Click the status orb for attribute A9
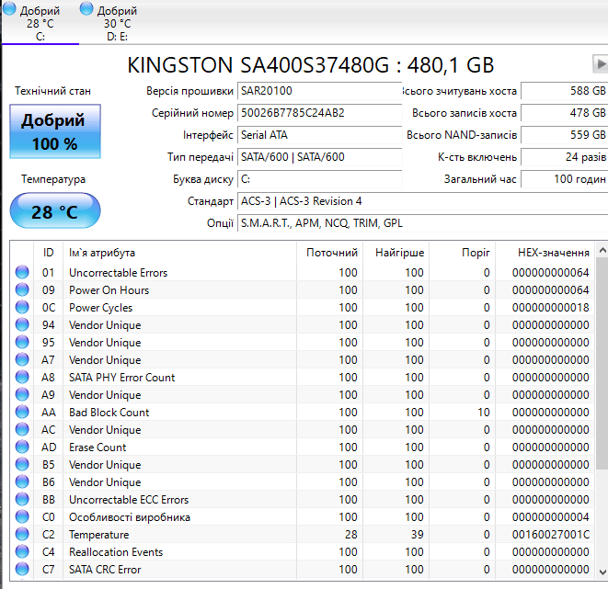Viewport: 608px width, 589px height. pos(22,394)
